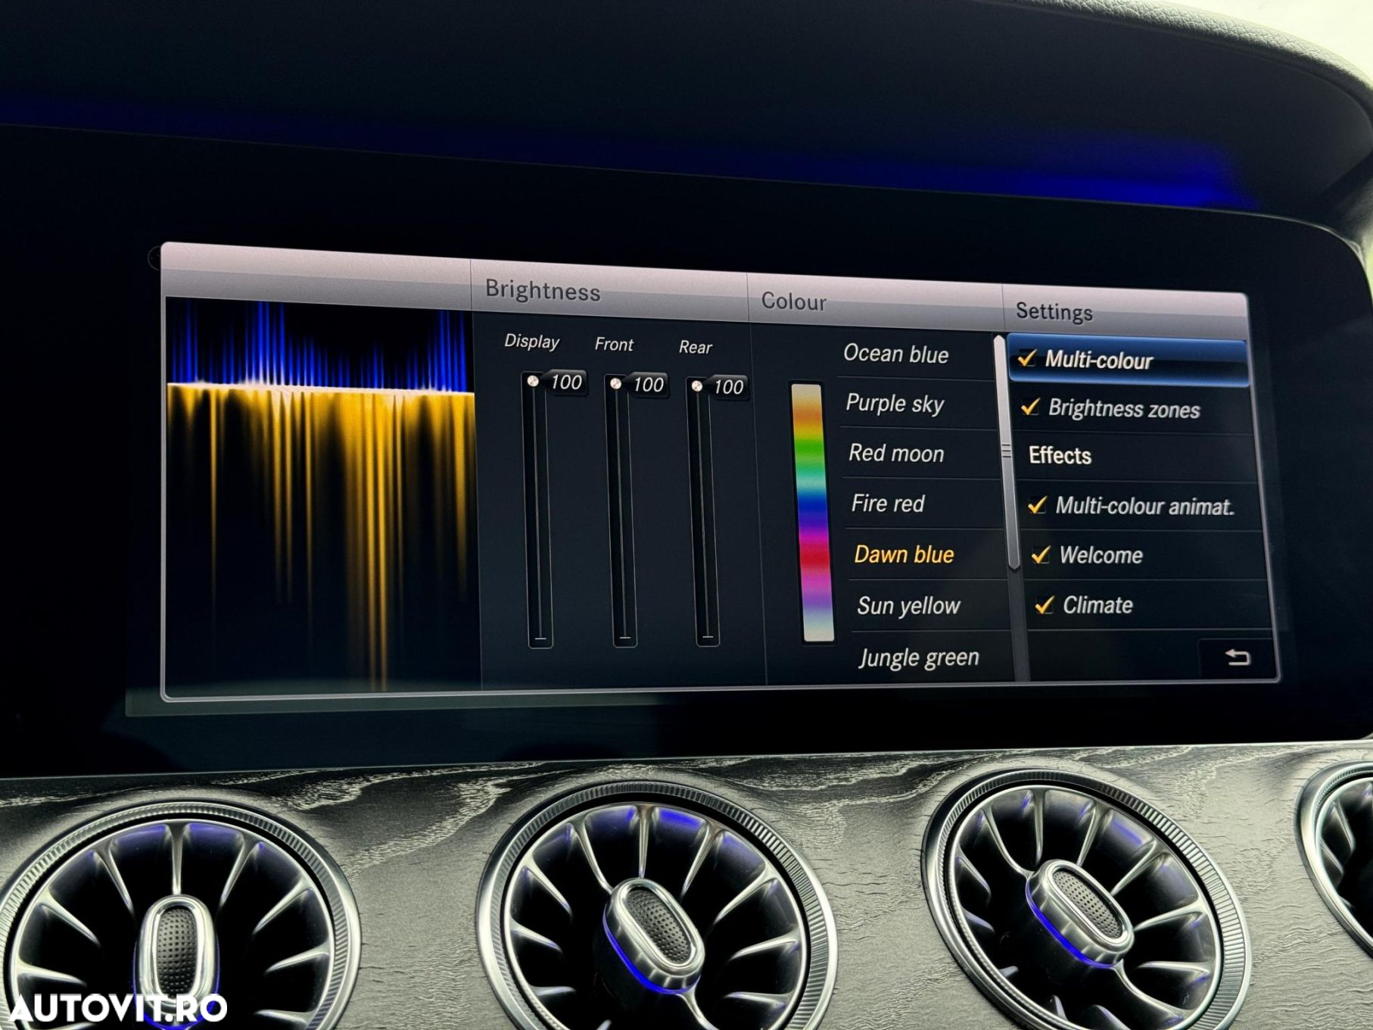Pick the Sun yellow colour

coord(908,606)
